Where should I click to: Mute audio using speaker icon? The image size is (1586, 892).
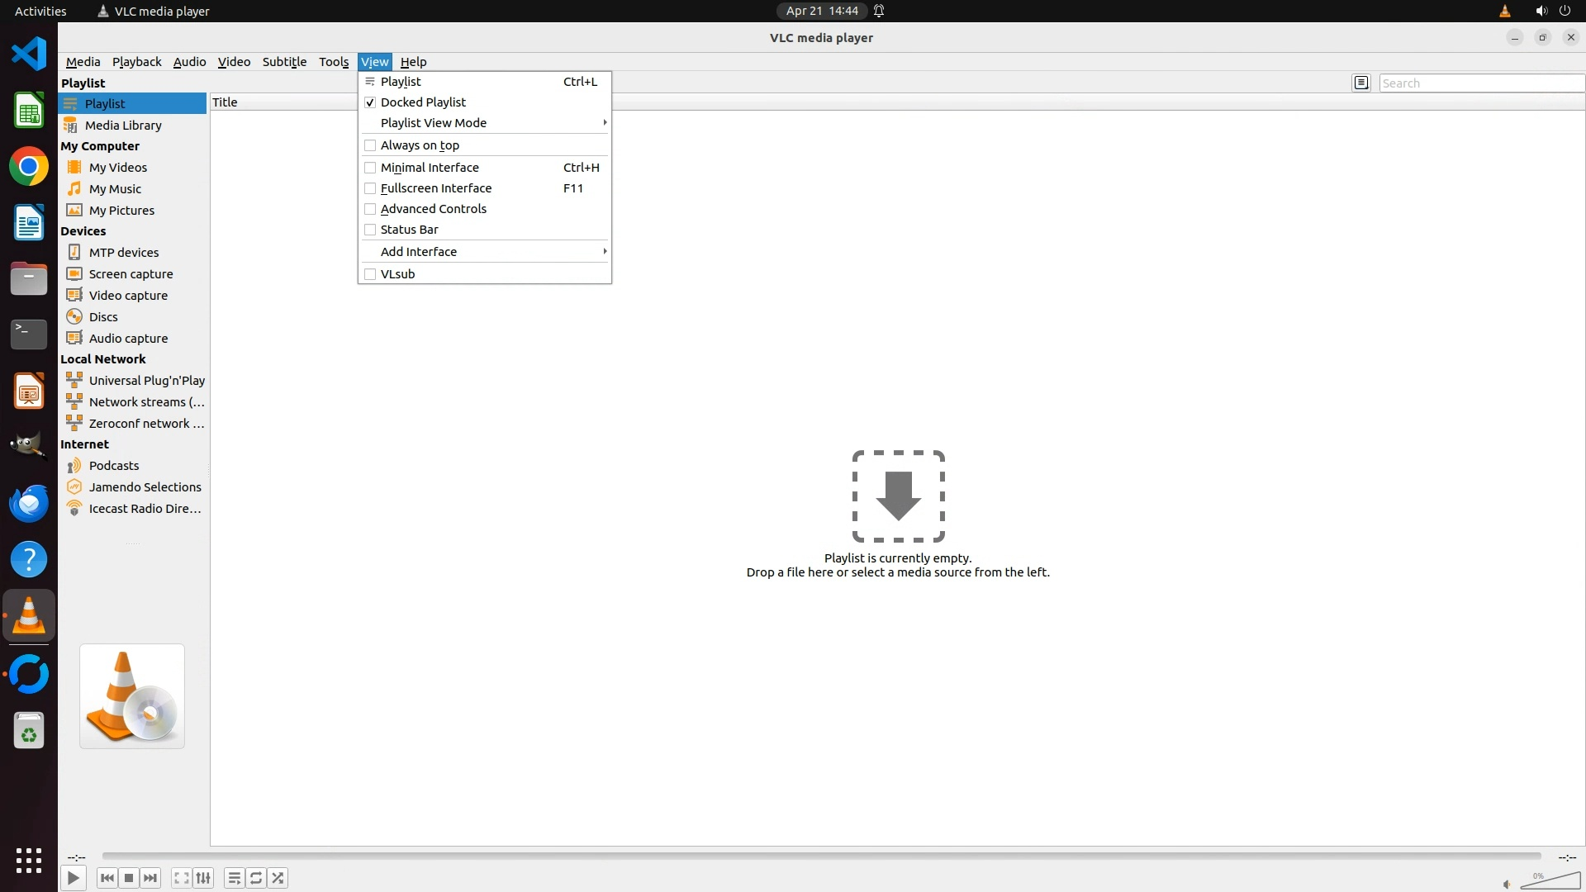coord(1507,884)
